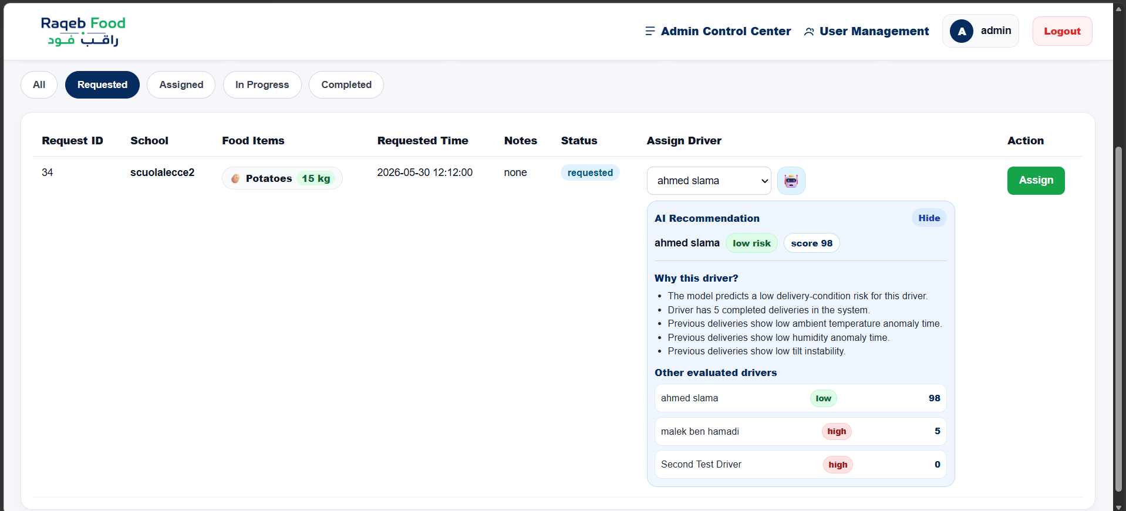This screenshot has height=511, width=1126.
Task: Click the Request ID column header
Action: pyautogui.click(x=72, y=141)
